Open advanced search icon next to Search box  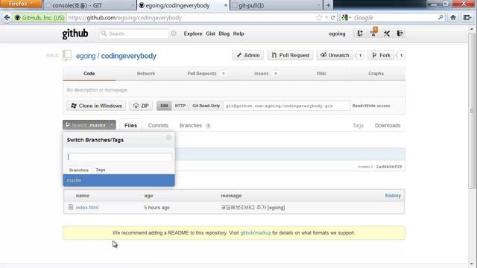click(x=174, y=33)
